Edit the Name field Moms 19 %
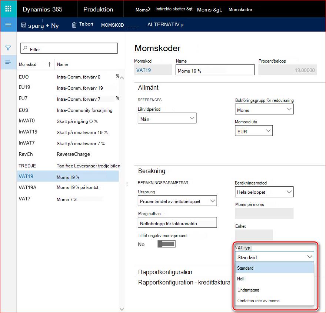The height and width of the screenshot is (313, 326). tap(215, 70)
